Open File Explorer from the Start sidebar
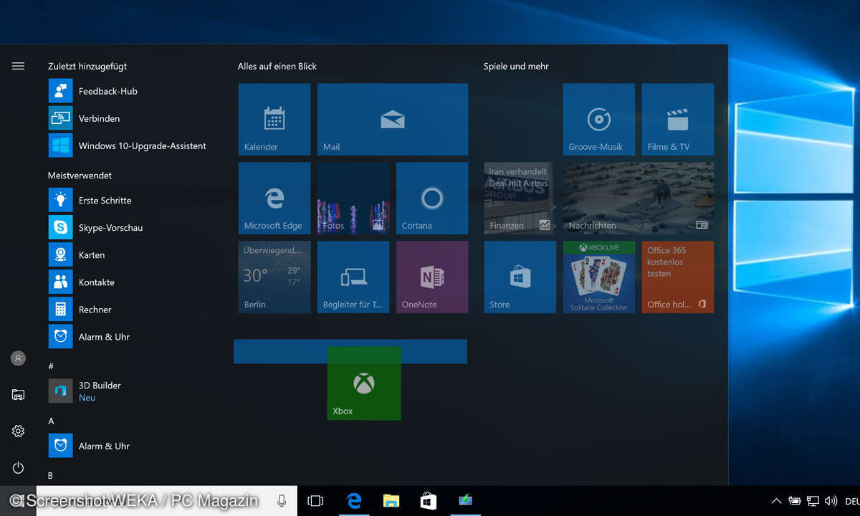Screen dimensions: 860x516 (18, 394)
